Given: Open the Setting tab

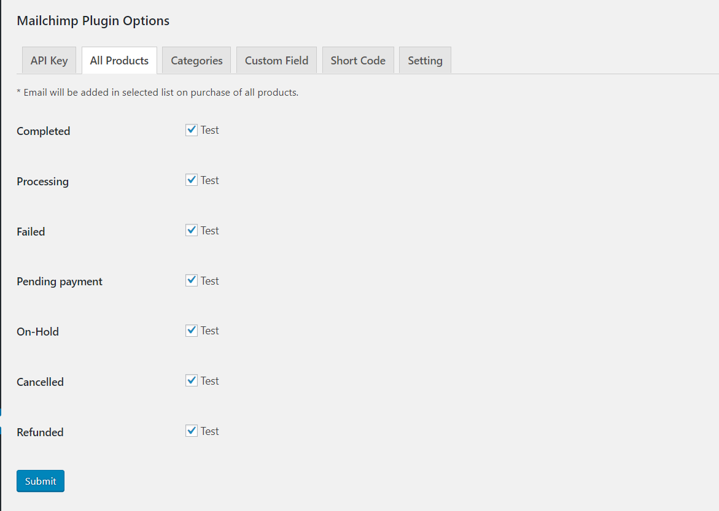Looking at the screenshot, I should (x=425, y=61).
